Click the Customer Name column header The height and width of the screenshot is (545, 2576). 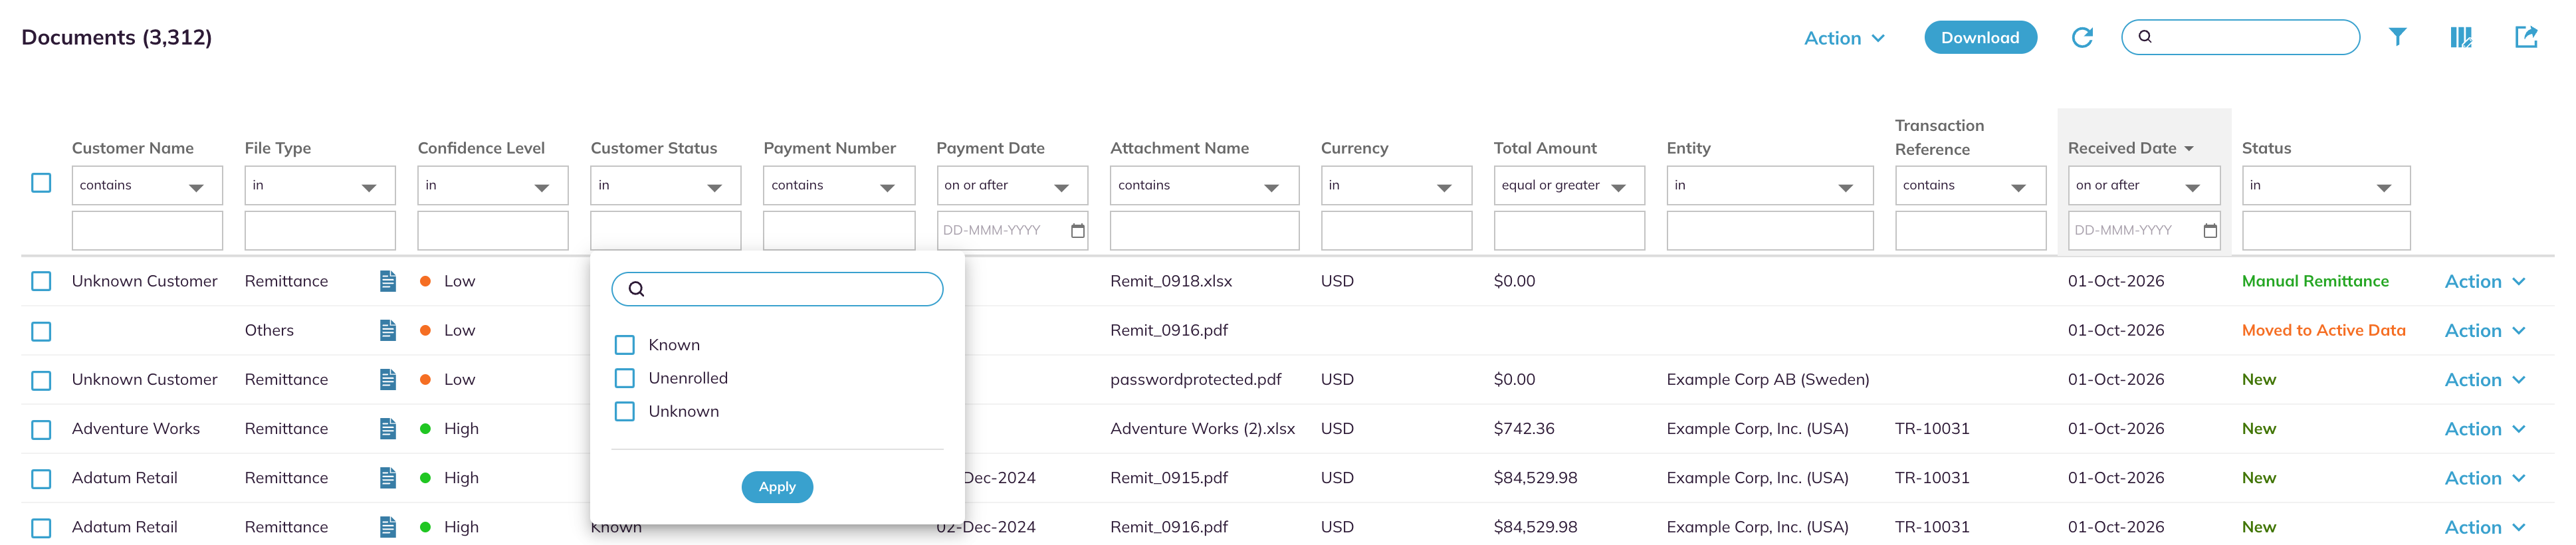(x=133, y=148)
